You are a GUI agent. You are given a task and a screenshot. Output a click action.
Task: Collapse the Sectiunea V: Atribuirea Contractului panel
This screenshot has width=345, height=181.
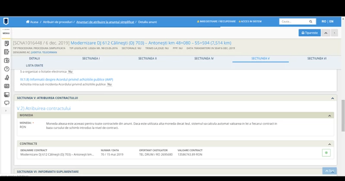click(x=332, y=98)
